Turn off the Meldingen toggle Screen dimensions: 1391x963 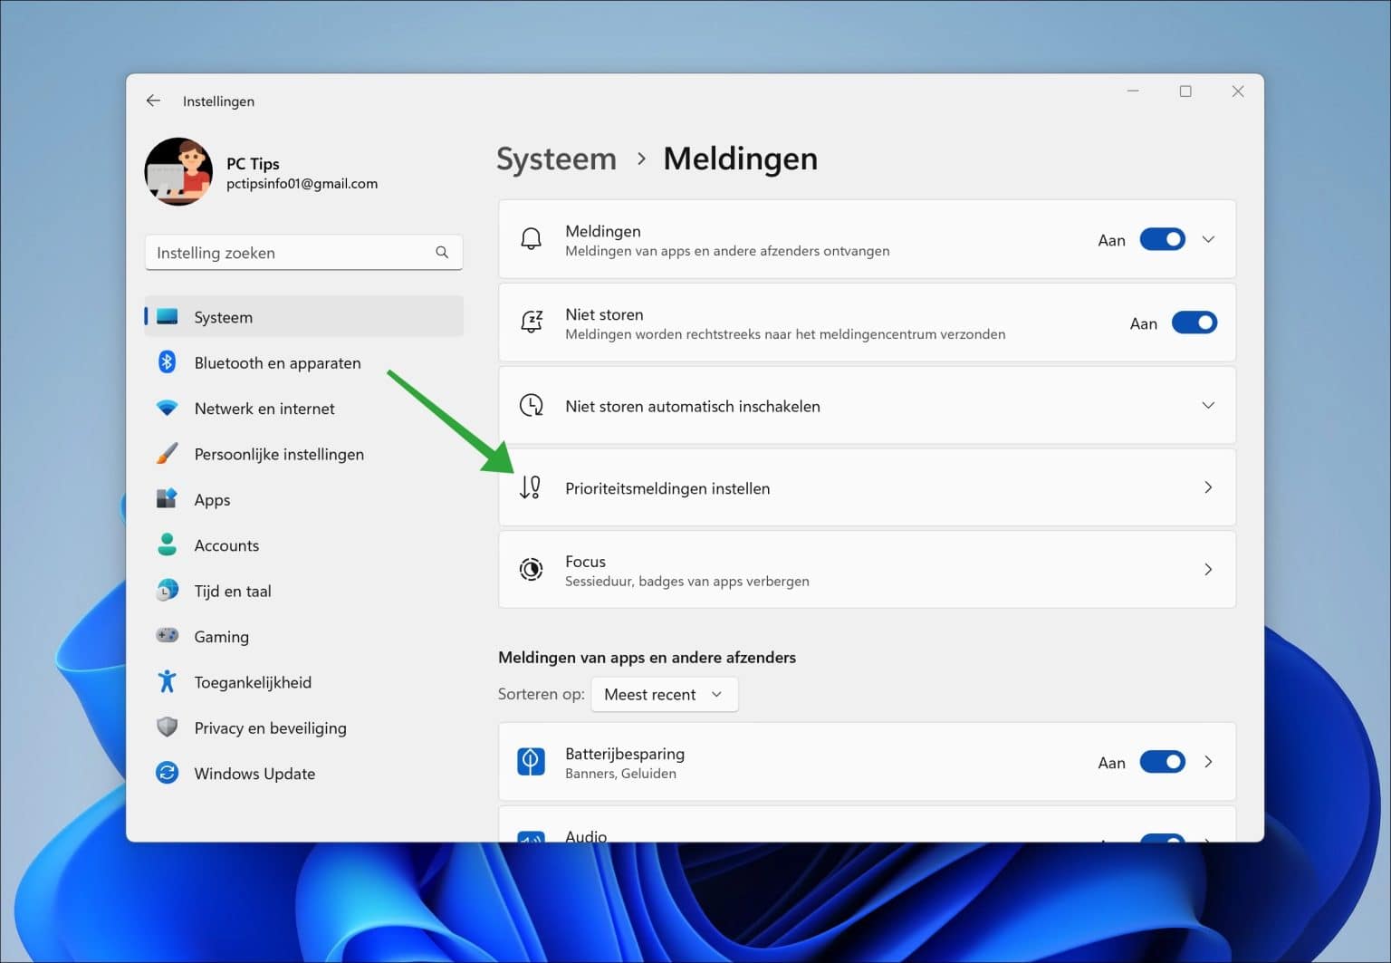click(x=1162, y=239)
